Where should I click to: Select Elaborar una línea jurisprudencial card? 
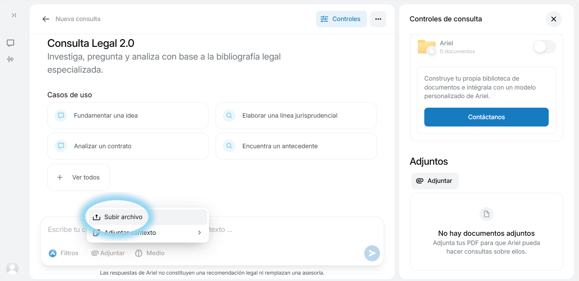click(296, 116)
